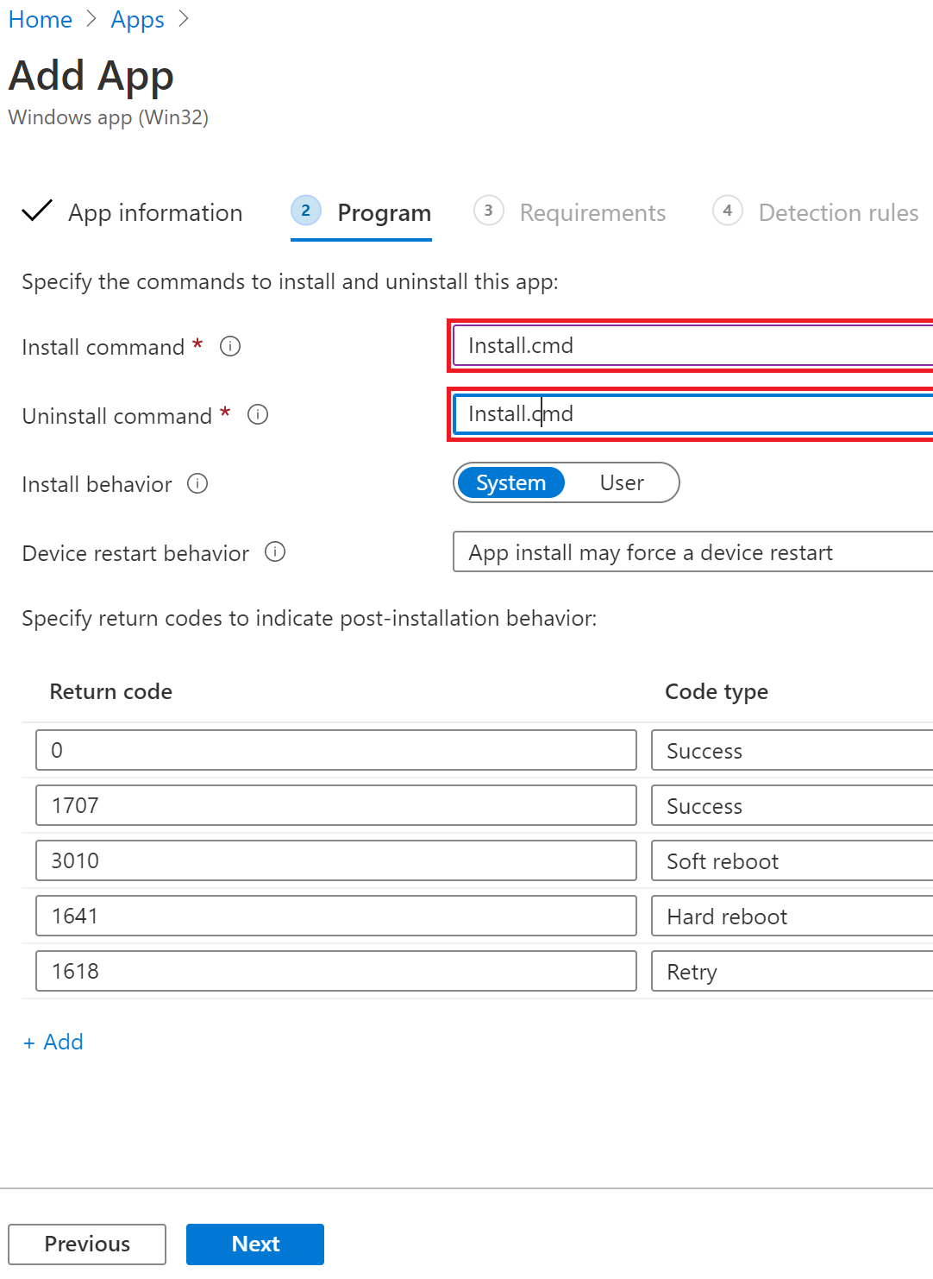Click the step 2 Program circle icon
933x1279 pixels.
tap(306, 211)
